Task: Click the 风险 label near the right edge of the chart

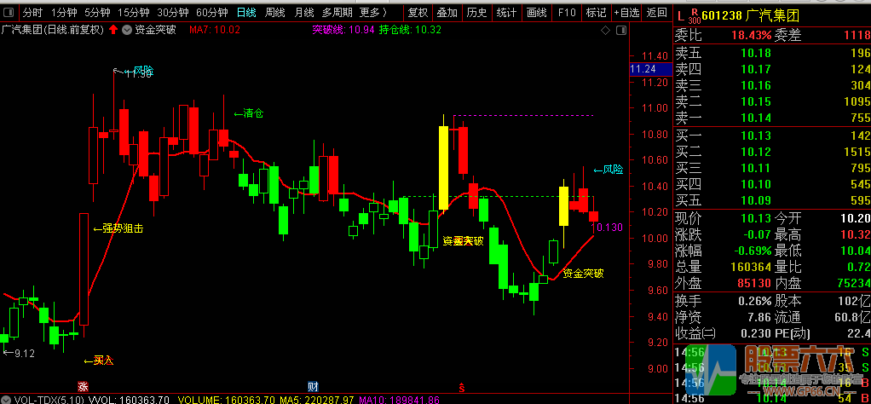Action: [x=609, y=170]
